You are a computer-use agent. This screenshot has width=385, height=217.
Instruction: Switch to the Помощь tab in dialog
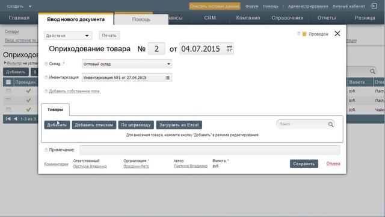coord(141,19)
